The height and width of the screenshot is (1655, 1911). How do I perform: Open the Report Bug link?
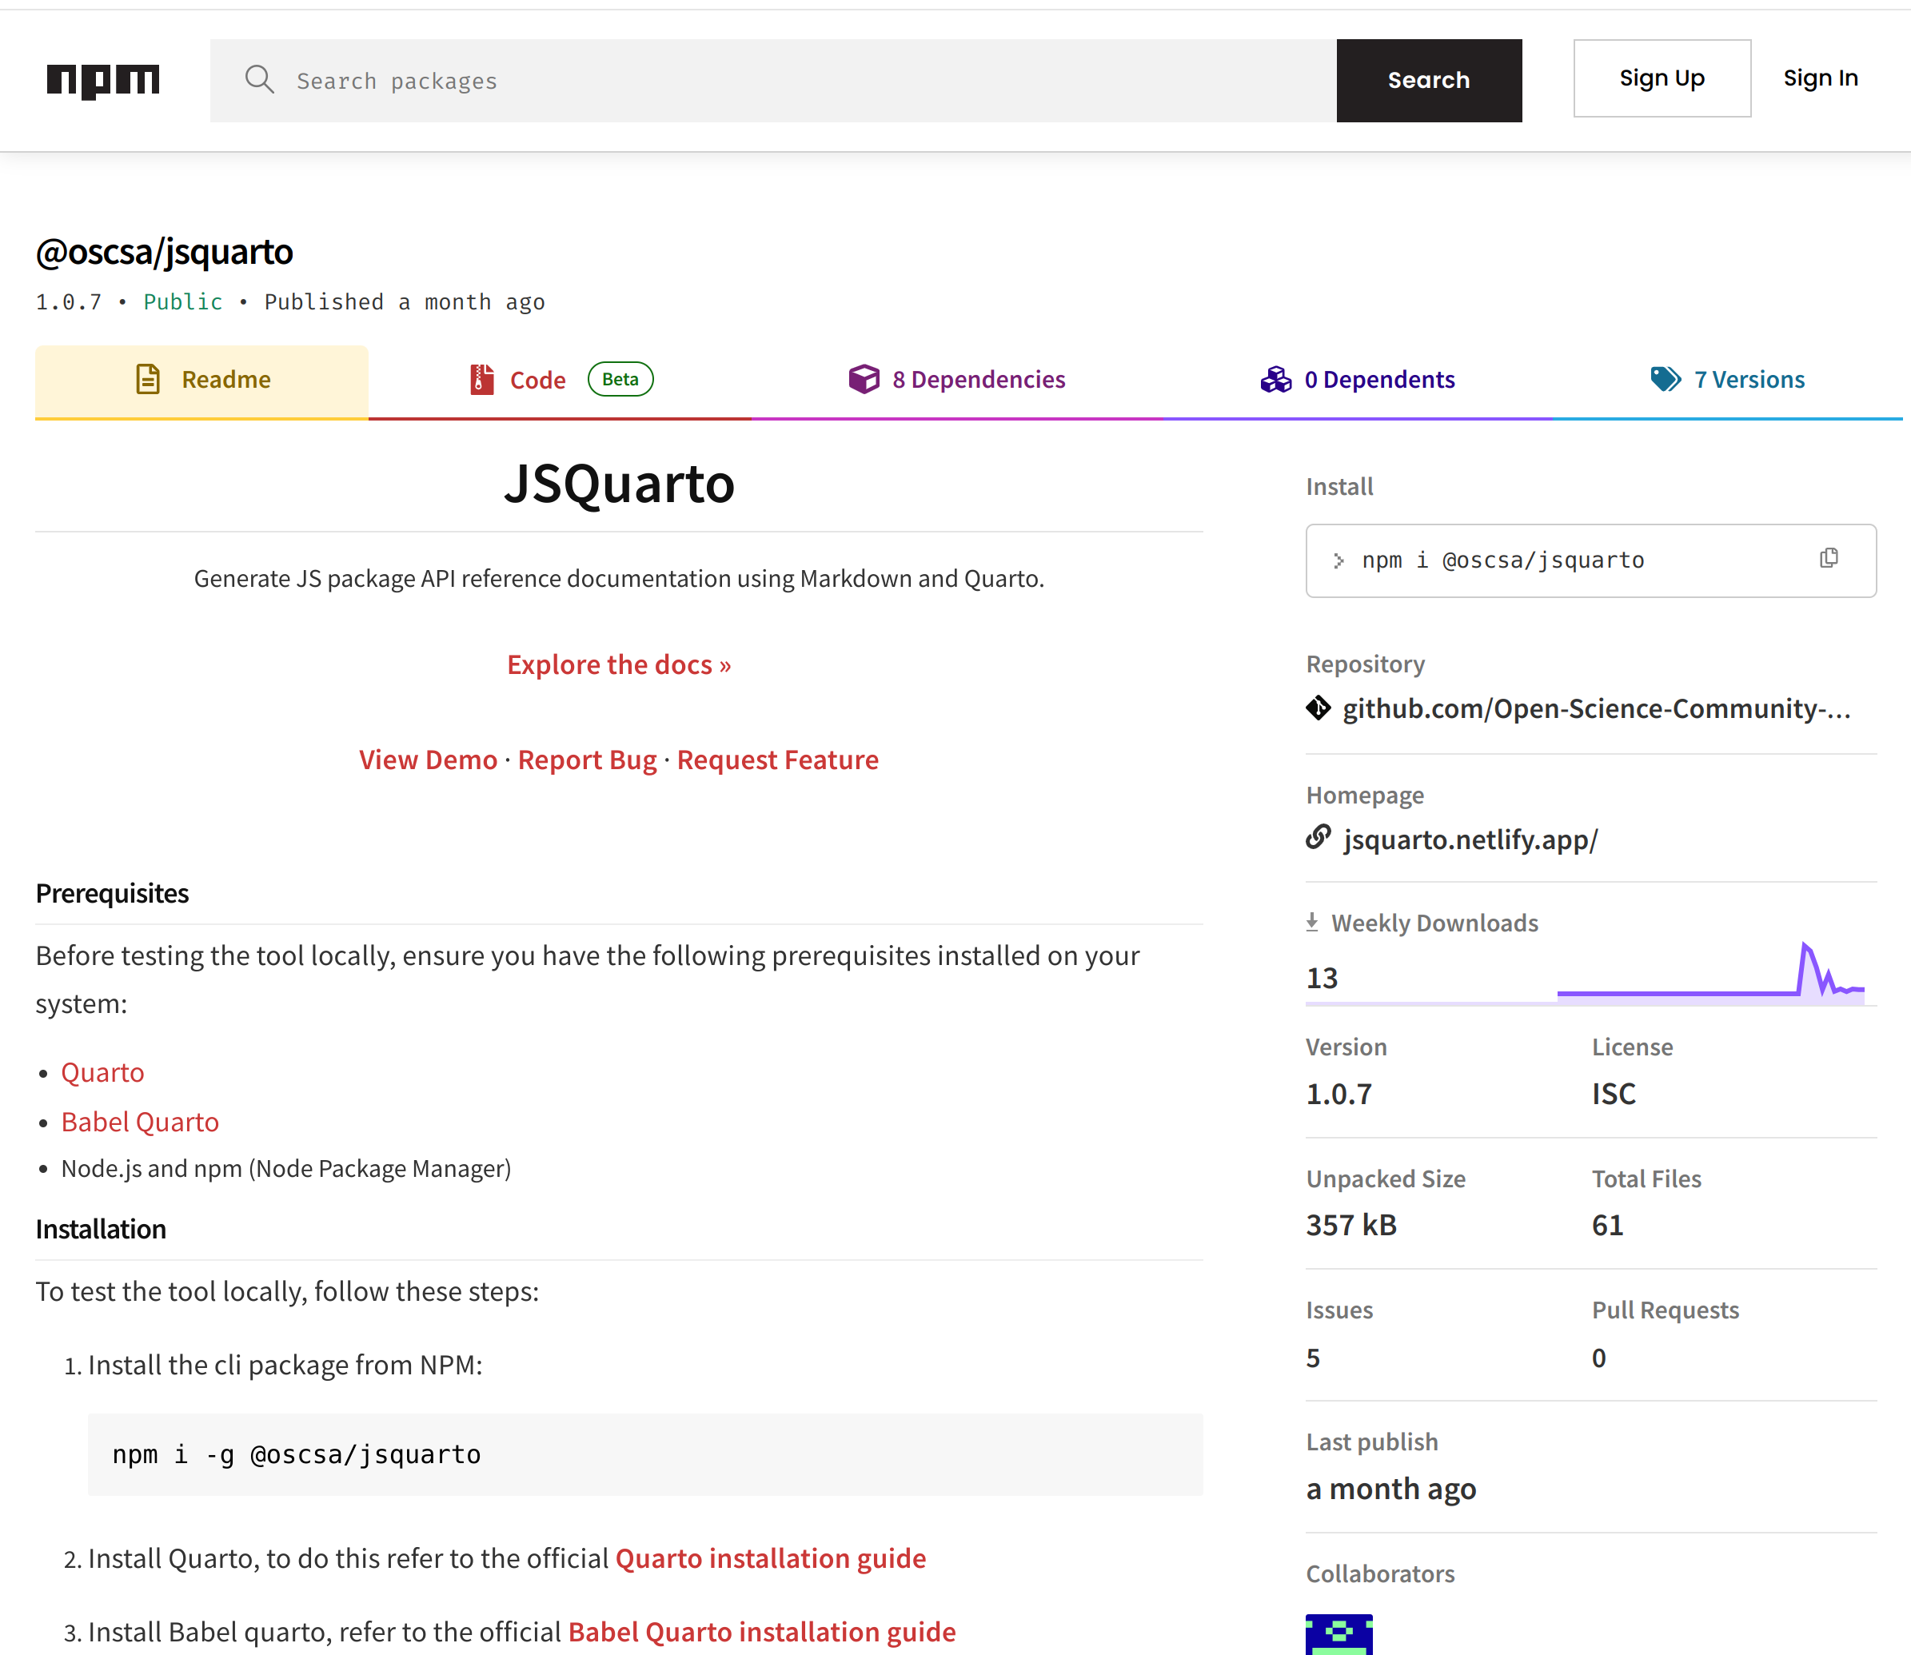click(x=587, y=760)
